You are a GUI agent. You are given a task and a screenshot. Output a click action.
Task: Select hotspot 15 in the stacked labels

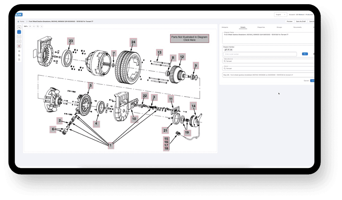click(166, 138)
